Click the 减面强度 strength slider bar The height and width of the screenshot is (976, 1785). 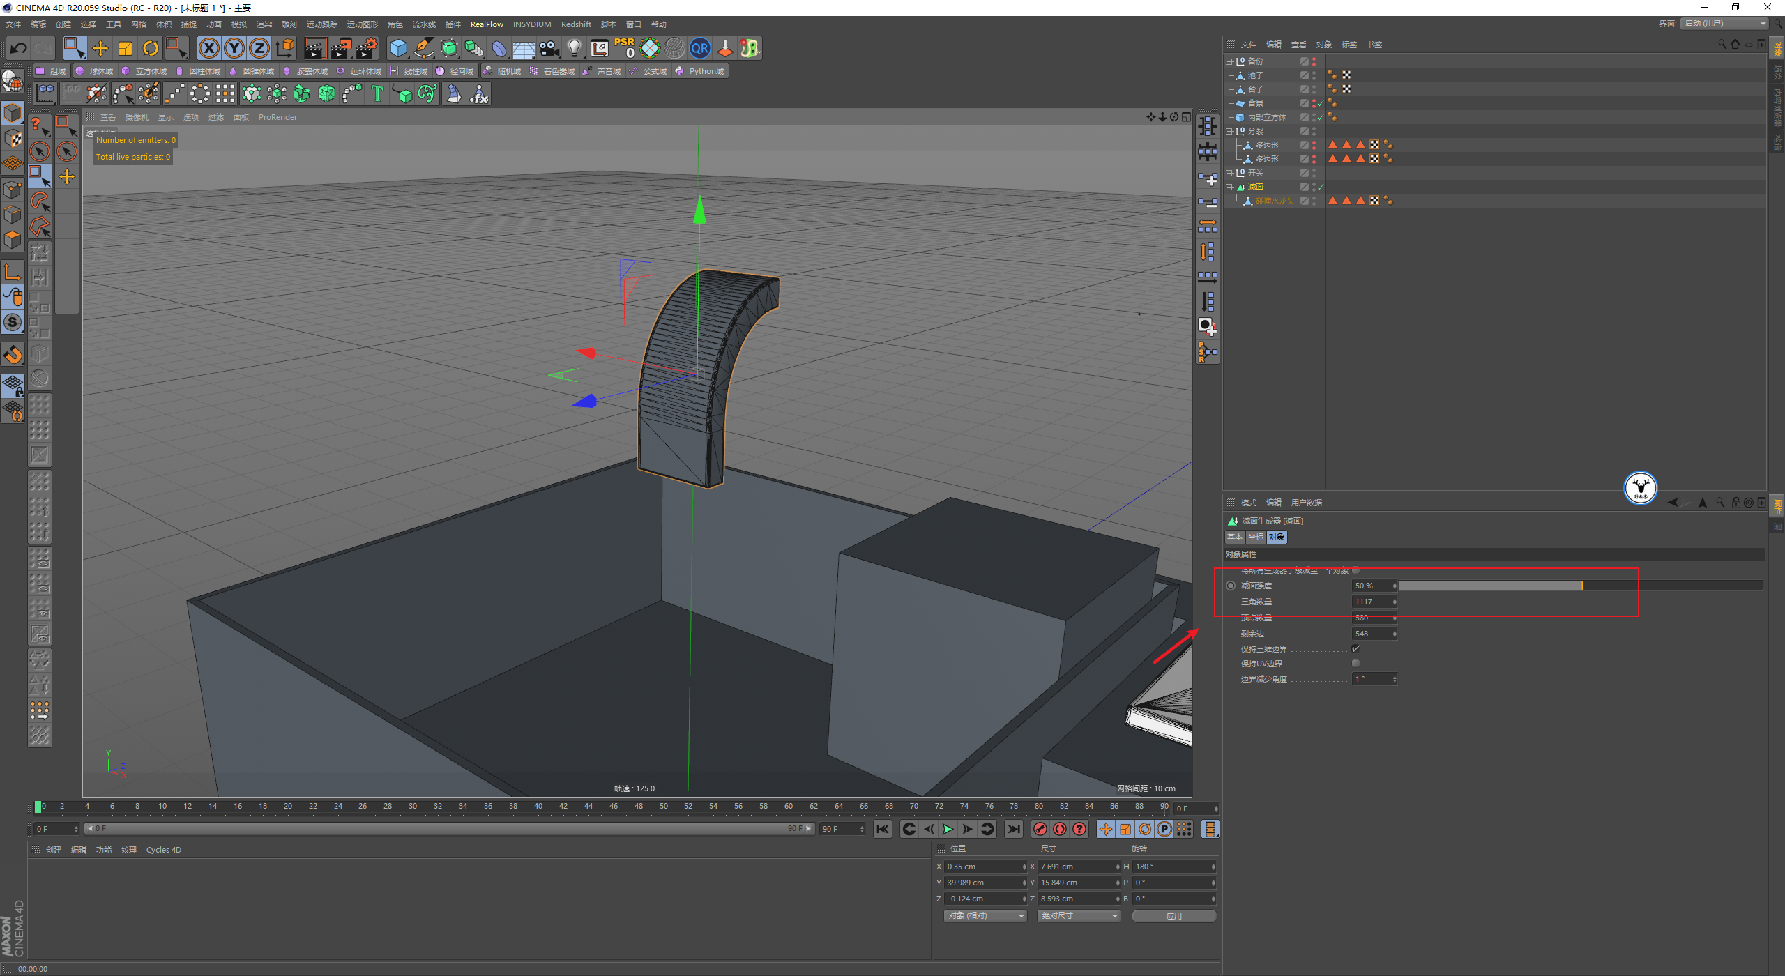pyautogui.click(x=1580, y=586)
